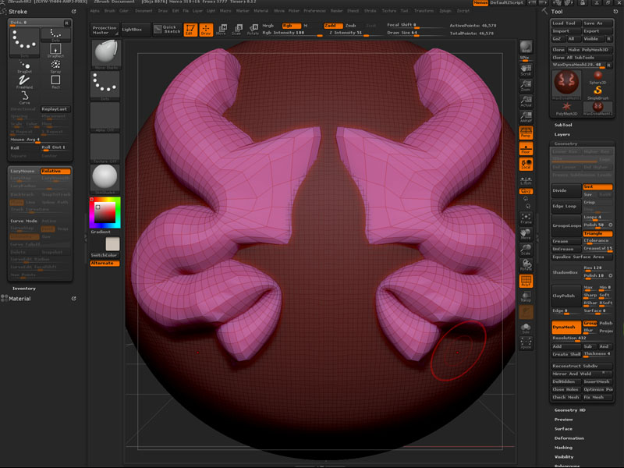The width and height of the screenshot is (624, 468).
Task: Click the Zoom navigation icon
Action: pos(526,86)
